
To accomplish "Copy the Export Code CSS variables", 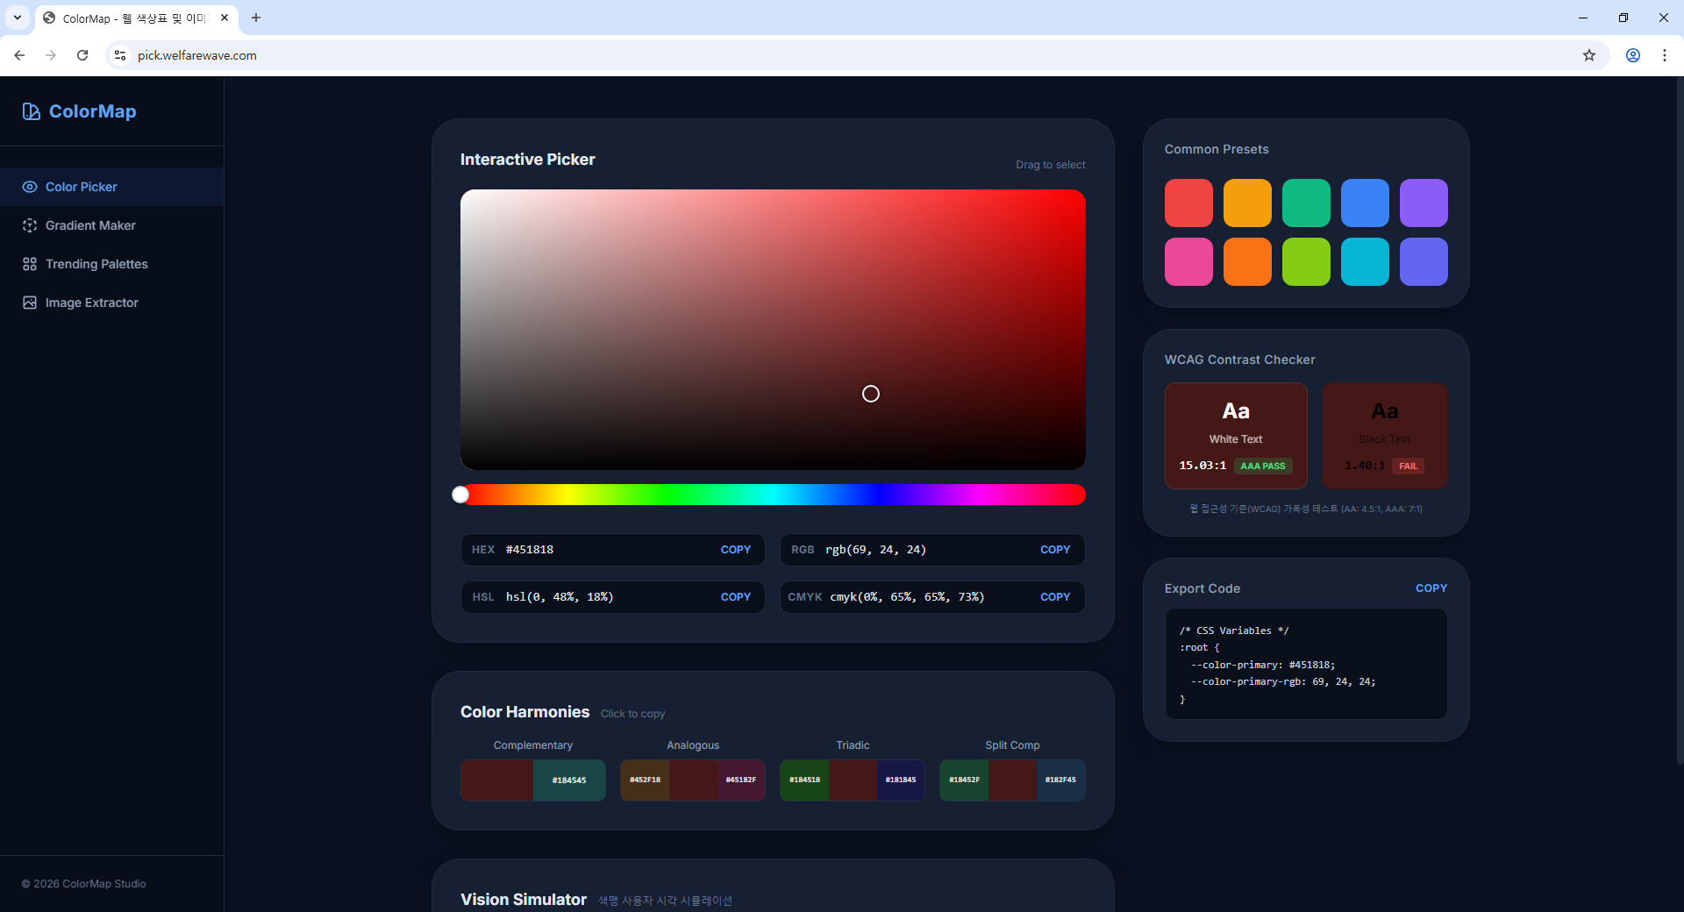I will [x=1431, y=588].
